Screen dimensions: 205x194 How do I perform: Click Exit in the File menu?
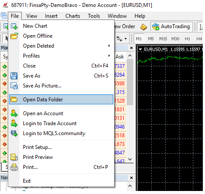[27, 181]
